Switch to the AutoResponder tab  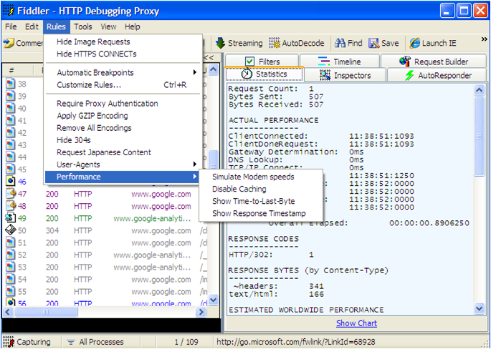coord(437,75)
